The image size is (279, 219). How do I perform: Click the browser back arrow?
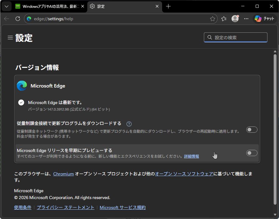(x=7, y=19)
